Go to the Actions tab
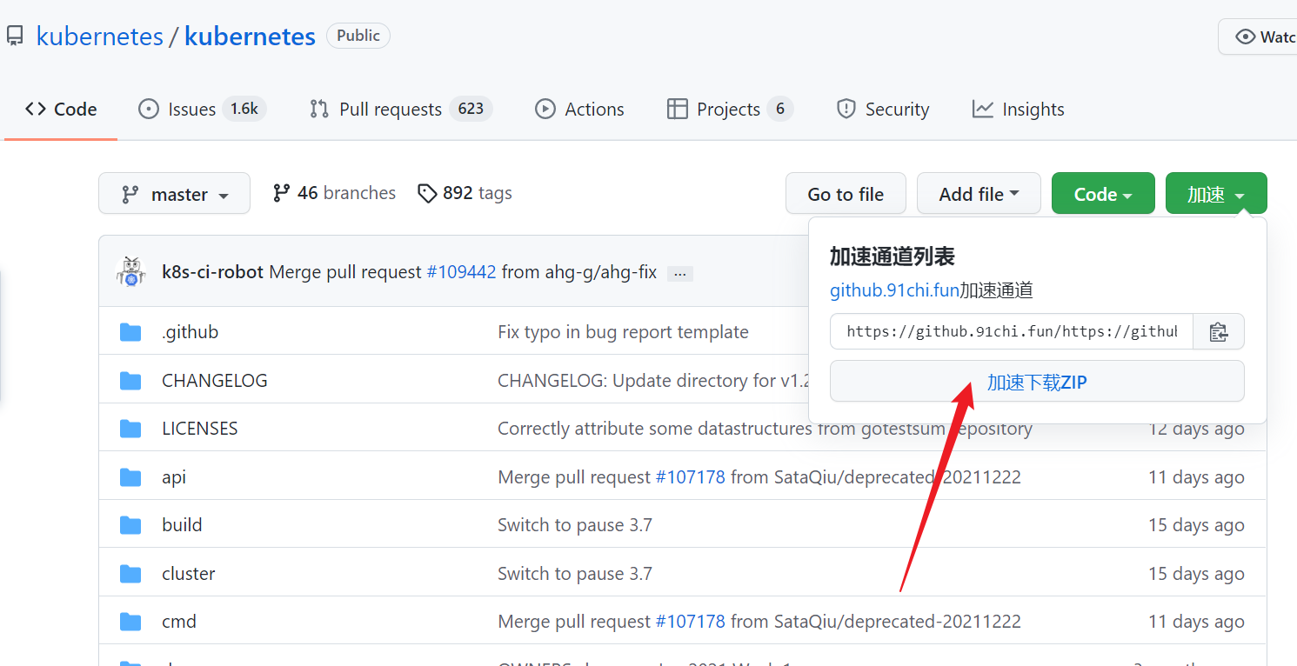Viewport: 1297px width, 666px height. (x=579, y=110)
